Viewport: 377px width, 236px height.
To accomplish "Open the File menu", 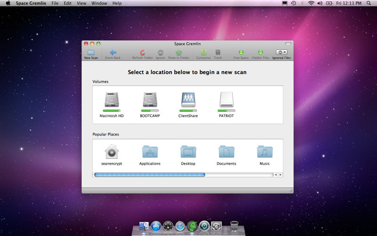I will coord(55,3).
